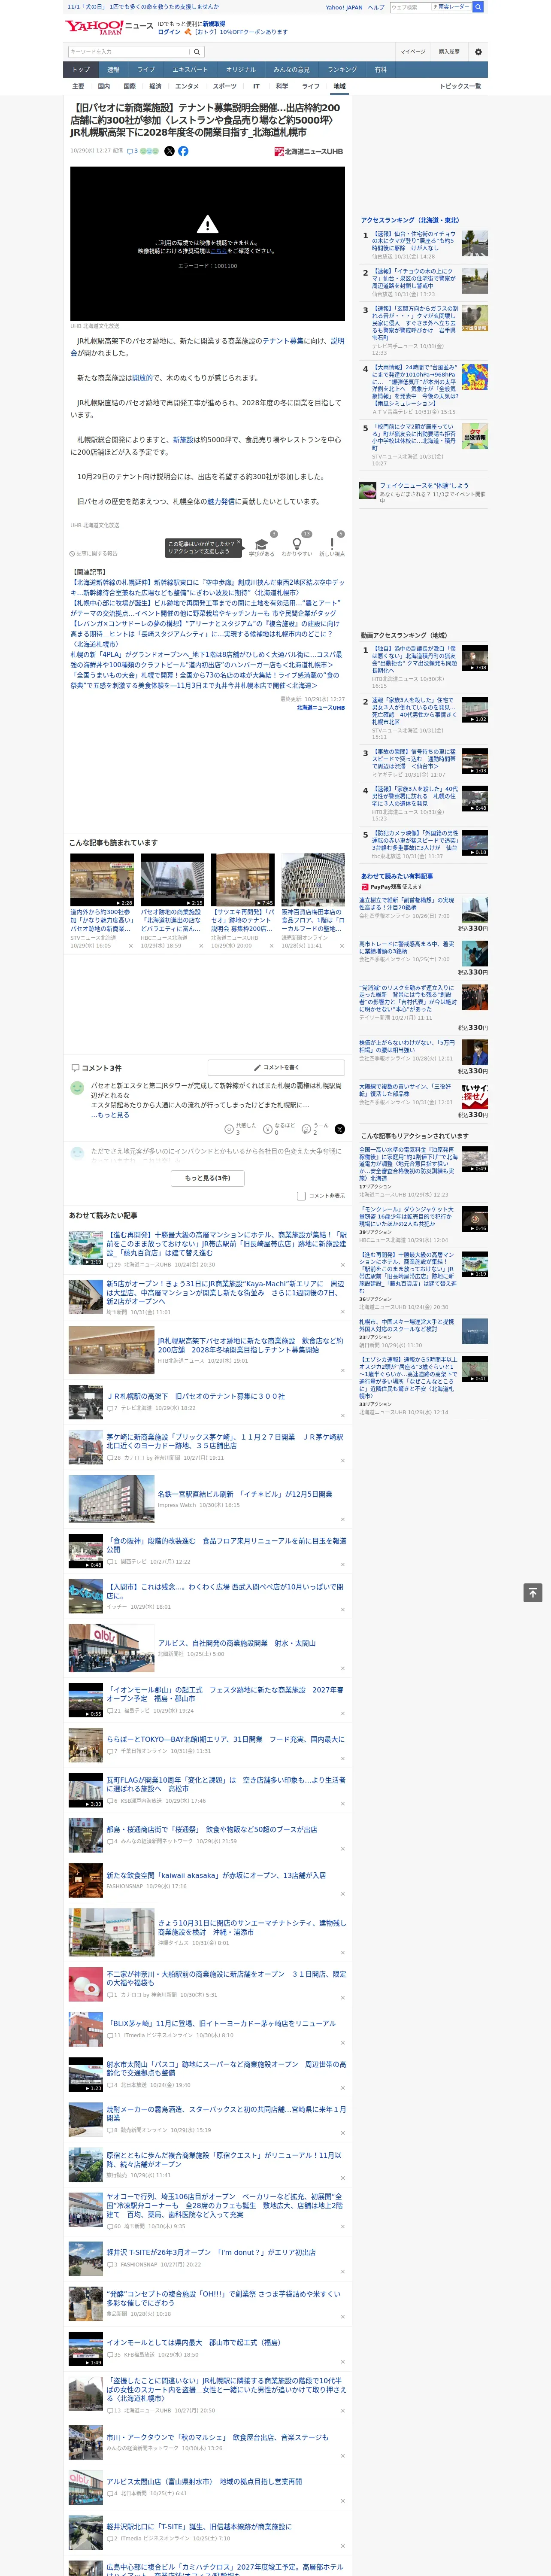Select the ランキング navigation tab

[342, 70]
